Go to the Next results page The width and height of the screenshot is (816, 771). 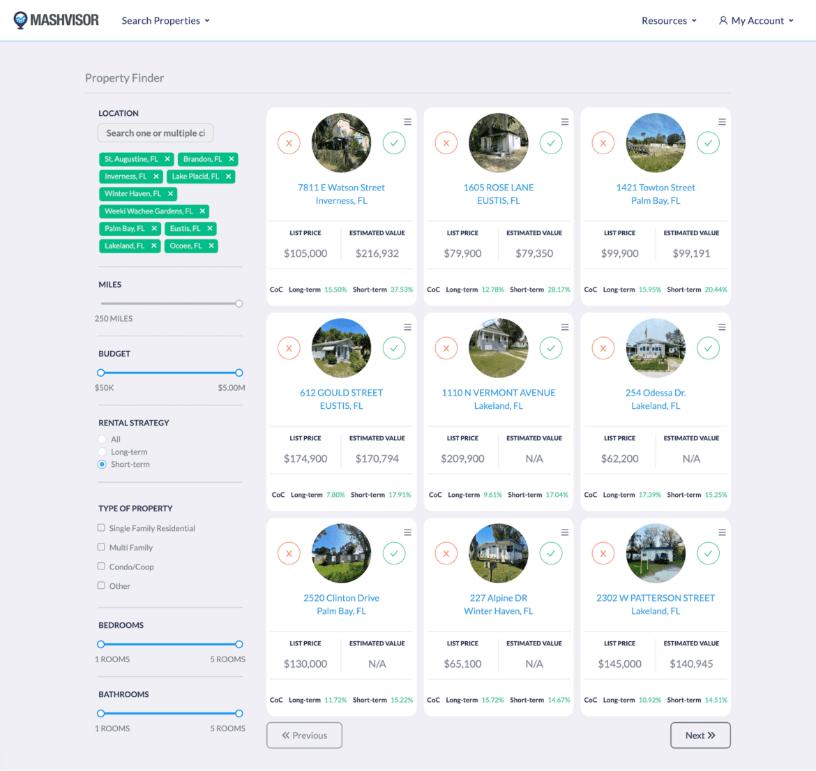(x=700, y=735)
